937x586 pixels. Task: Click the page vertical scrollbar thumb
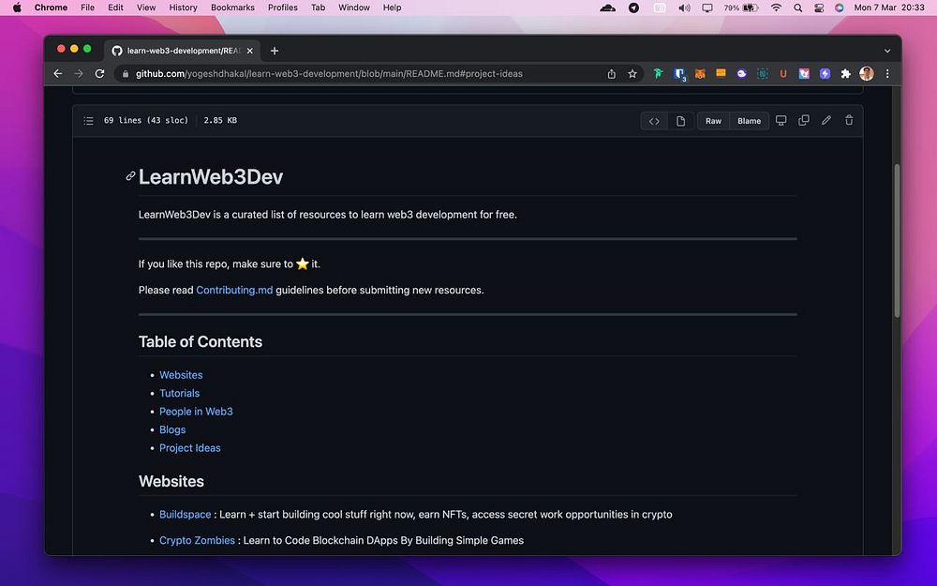click(897, 240)
